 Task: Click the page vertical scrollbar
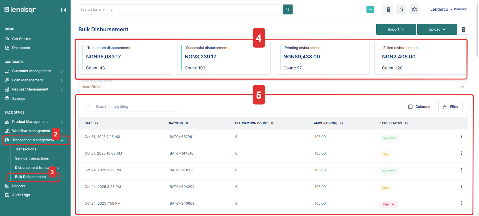[x=477, y=29]
